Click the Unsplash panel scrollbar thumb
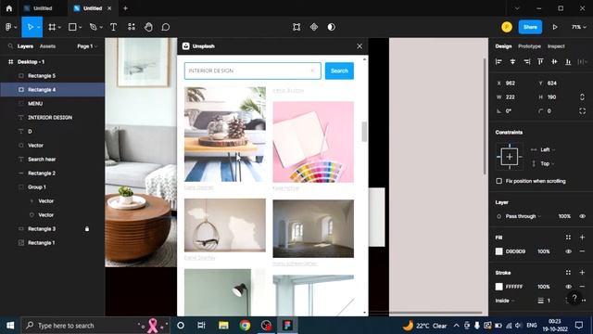The height and width of the screenshot is (334, 593). (x=364, y=132)
